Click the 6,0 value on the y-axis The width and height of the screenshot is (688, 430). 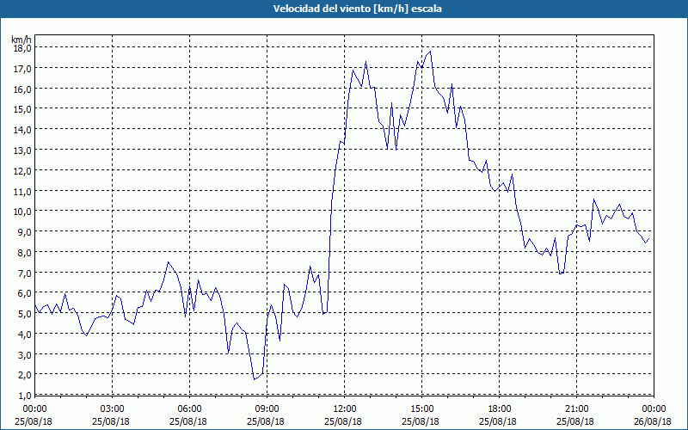(x=24, y=293)
